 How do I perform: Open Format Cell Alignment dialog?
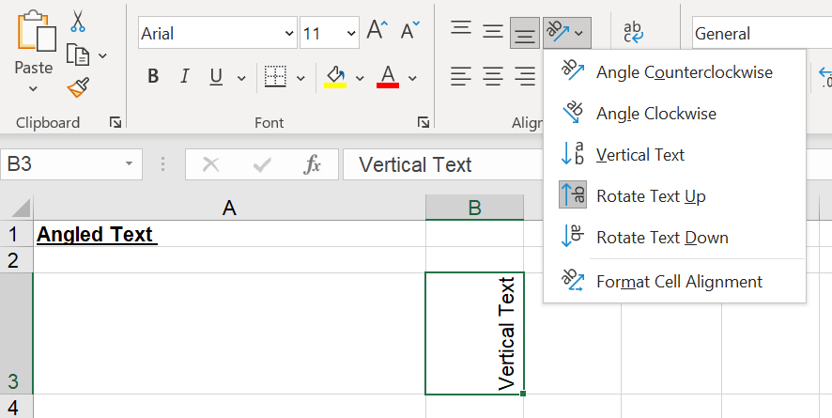coord(674,281)
